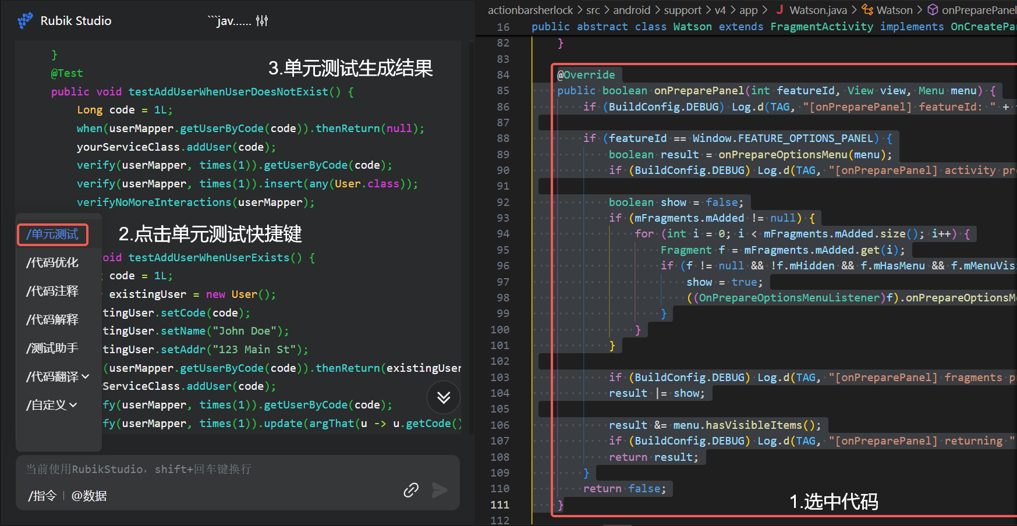The height and width of the screenshot is (526, 1017).
Task: Click the 'return result;' statement
Action: point(654,457)
